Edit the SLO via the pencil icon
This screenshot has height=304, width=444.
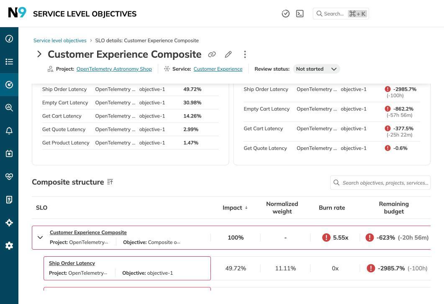pos(228,54)
